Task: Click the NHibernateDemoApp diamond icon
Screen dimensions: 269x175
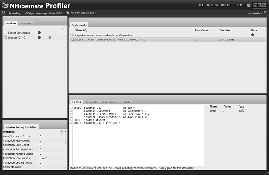Action: pos(68,13)
